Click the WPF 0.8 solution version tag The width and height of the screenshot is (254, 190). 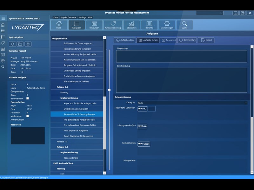(x=142, y=126)
